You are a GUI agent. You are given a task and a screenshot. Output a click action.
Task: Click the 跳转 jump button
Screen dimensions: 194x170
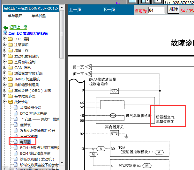(x=173, y=9)
